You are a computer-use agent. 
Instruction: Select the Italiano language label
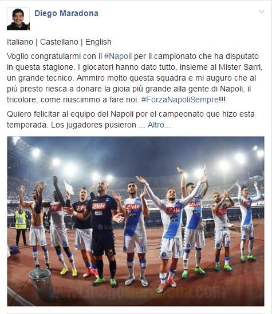(x=20, y=42)
